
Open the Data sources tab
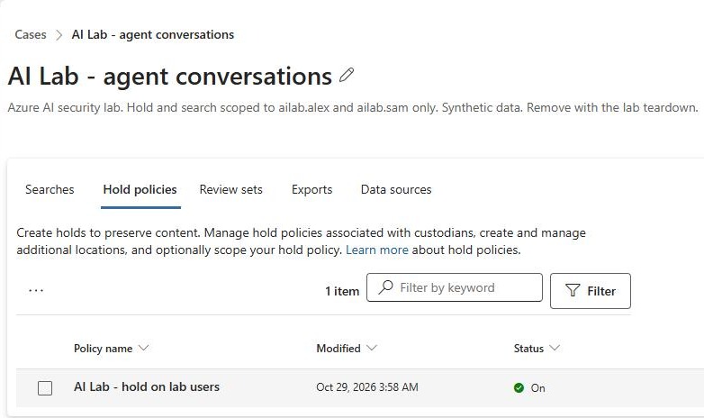click(x=396, y=189)
